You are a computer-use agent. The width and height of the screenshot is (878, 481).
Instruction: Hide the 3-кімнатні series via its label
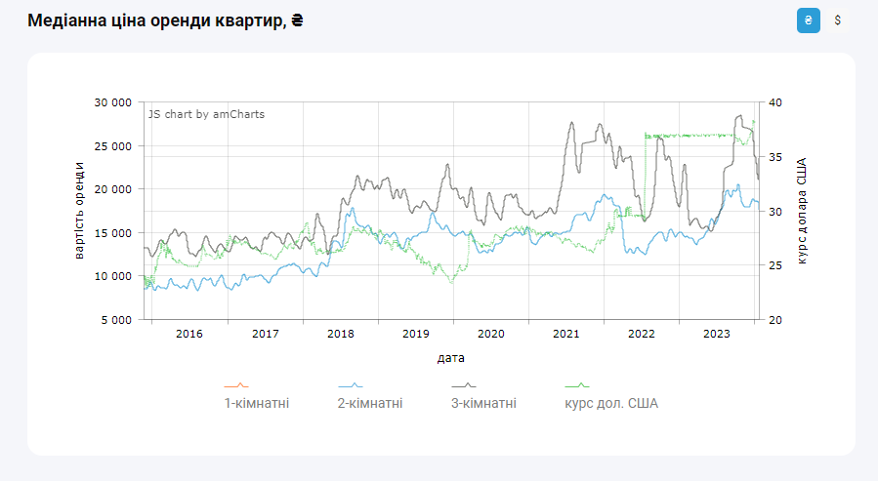click(x=483, y=403)
